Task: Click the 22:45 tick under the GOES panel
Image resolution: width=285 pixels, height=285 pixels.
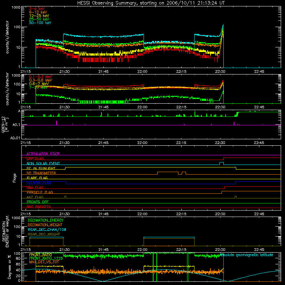Action: (259, 143)
